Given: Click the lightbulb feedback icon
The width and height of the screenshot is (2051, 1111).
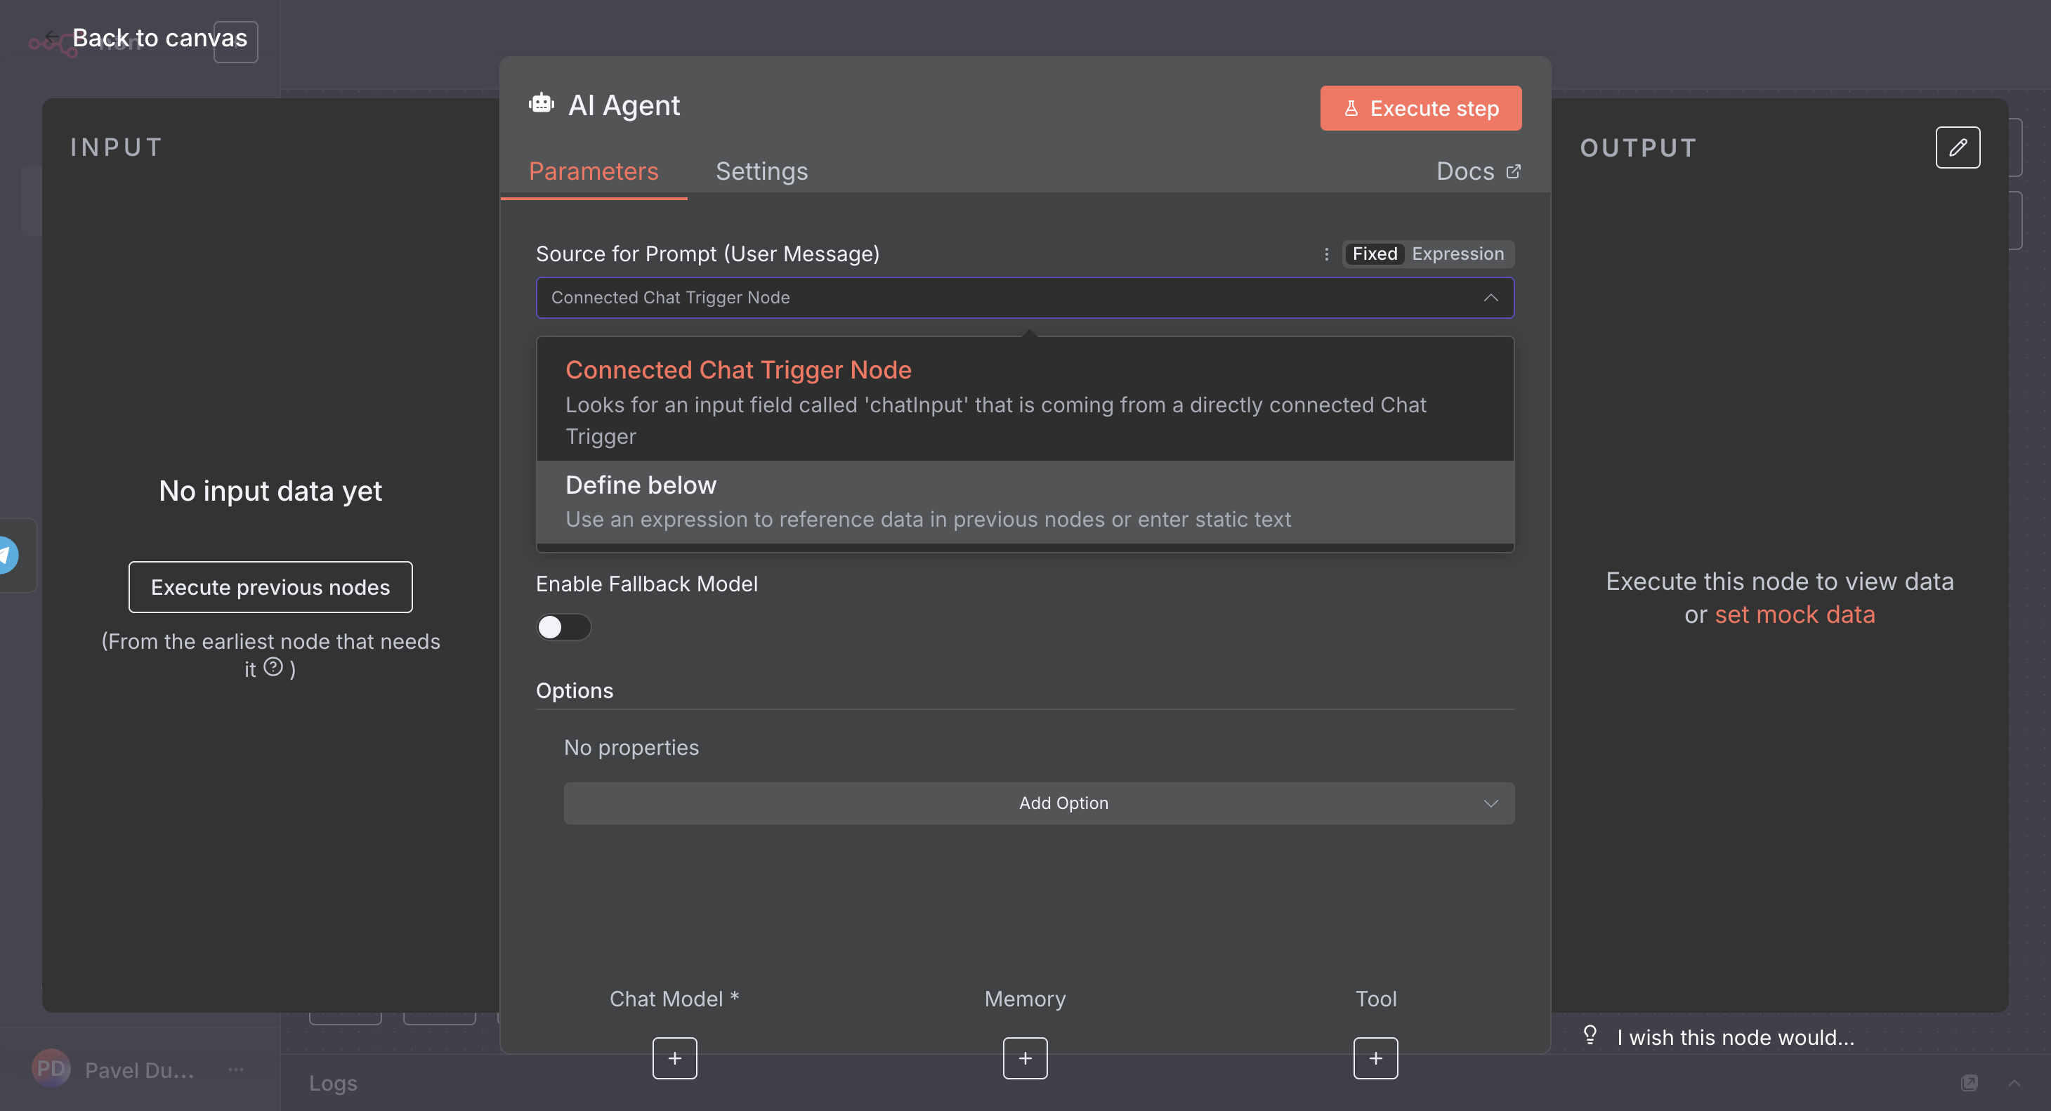Looking at the screenshot, I should click(x=1590, y=1034).
